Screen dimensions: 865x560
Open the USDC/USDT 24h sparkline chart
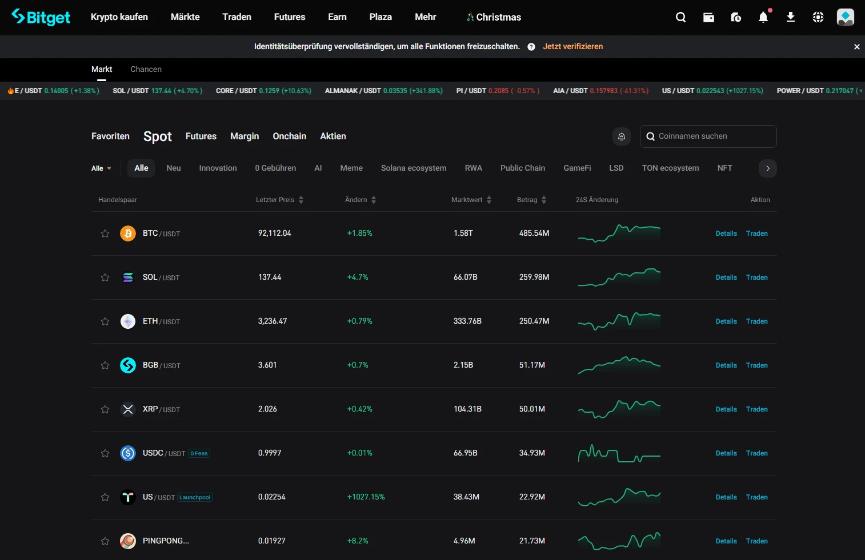(619, 453)
